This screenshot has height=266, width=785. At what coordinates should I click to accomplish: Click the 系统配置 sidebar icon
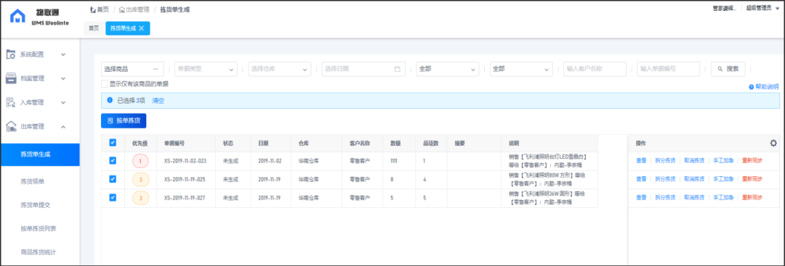point(10,54)
